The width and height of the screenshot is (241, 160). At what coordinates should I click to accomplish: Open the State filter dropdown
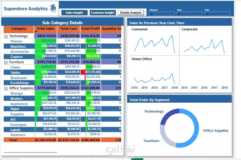(x=189, y=14)
